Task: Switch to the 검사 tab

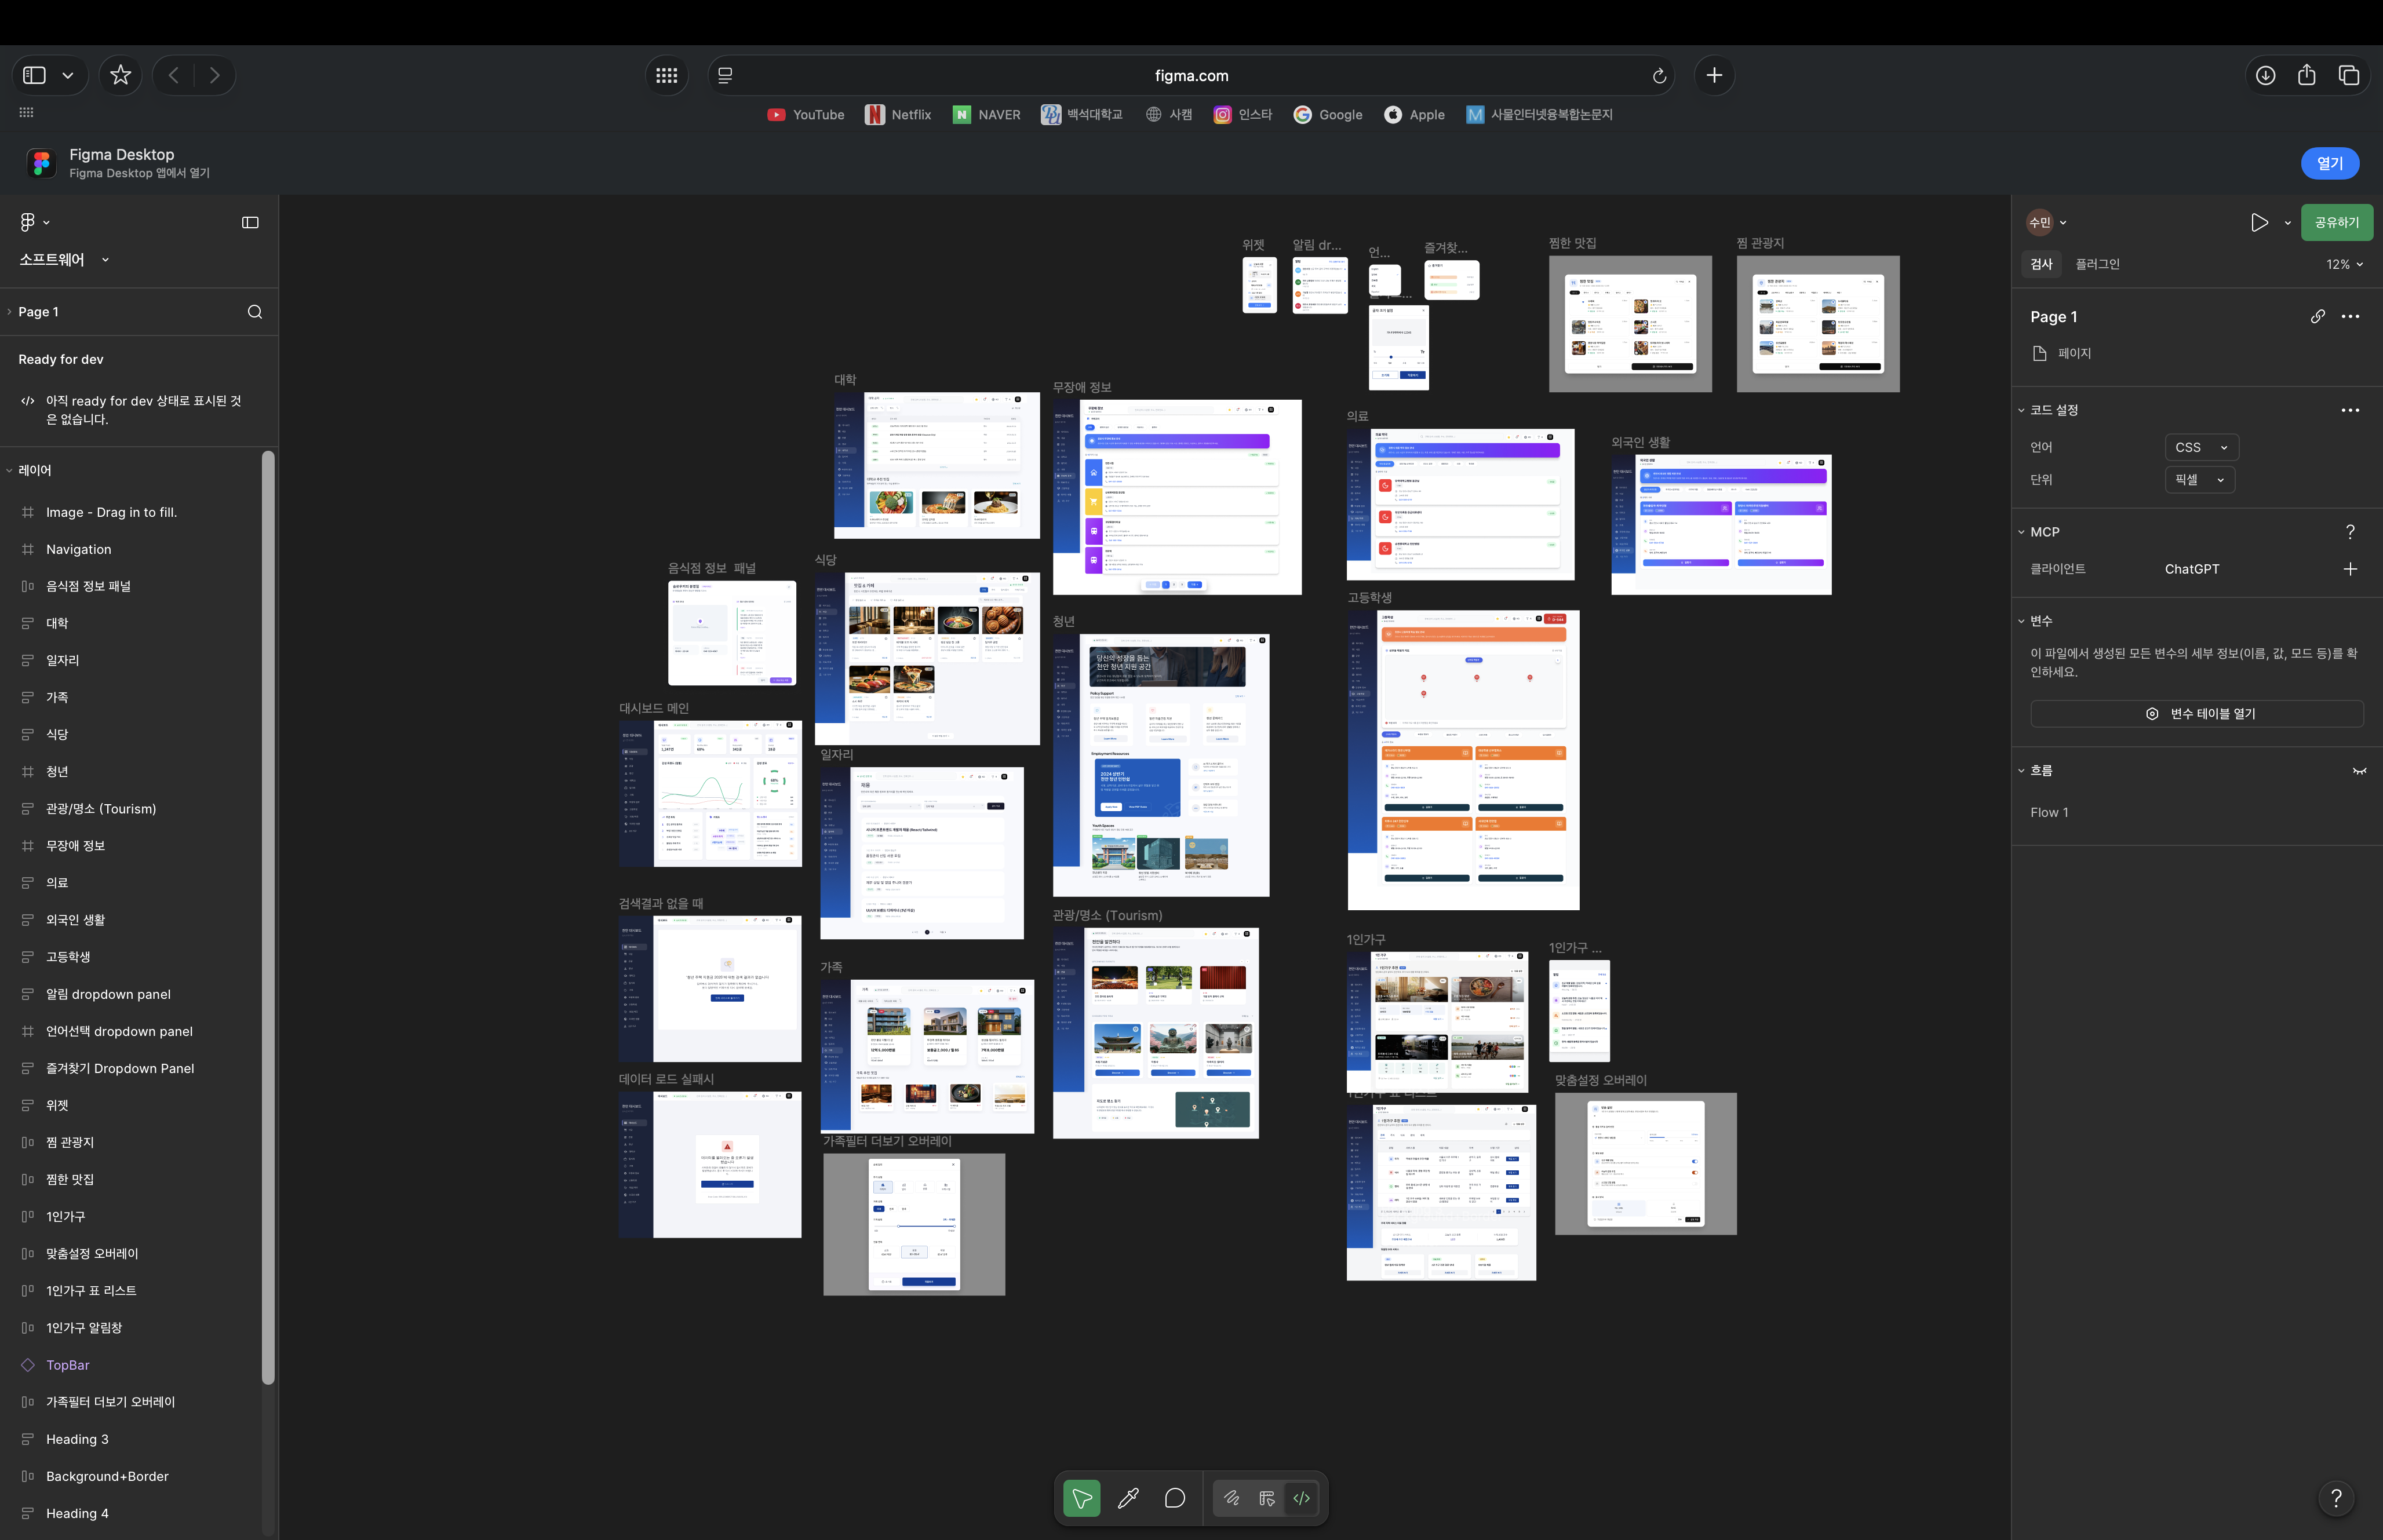Action: tap(2041, 264)
